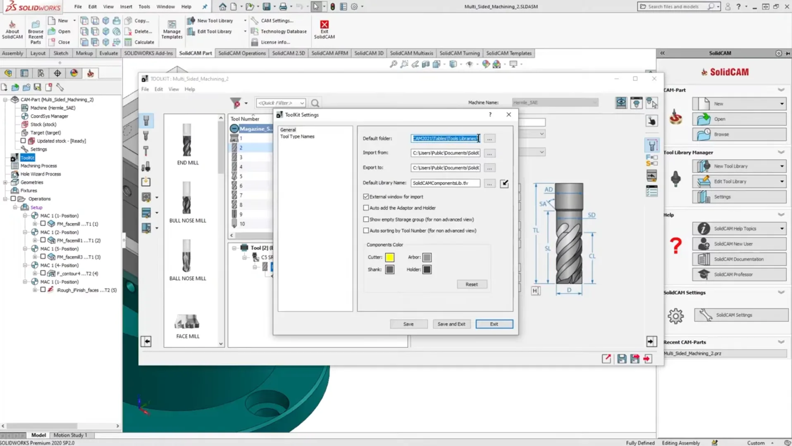The height and width of the screenshot is (446, 792).
Task: Uncheck External window for import
Action: [x=366, y=197]
